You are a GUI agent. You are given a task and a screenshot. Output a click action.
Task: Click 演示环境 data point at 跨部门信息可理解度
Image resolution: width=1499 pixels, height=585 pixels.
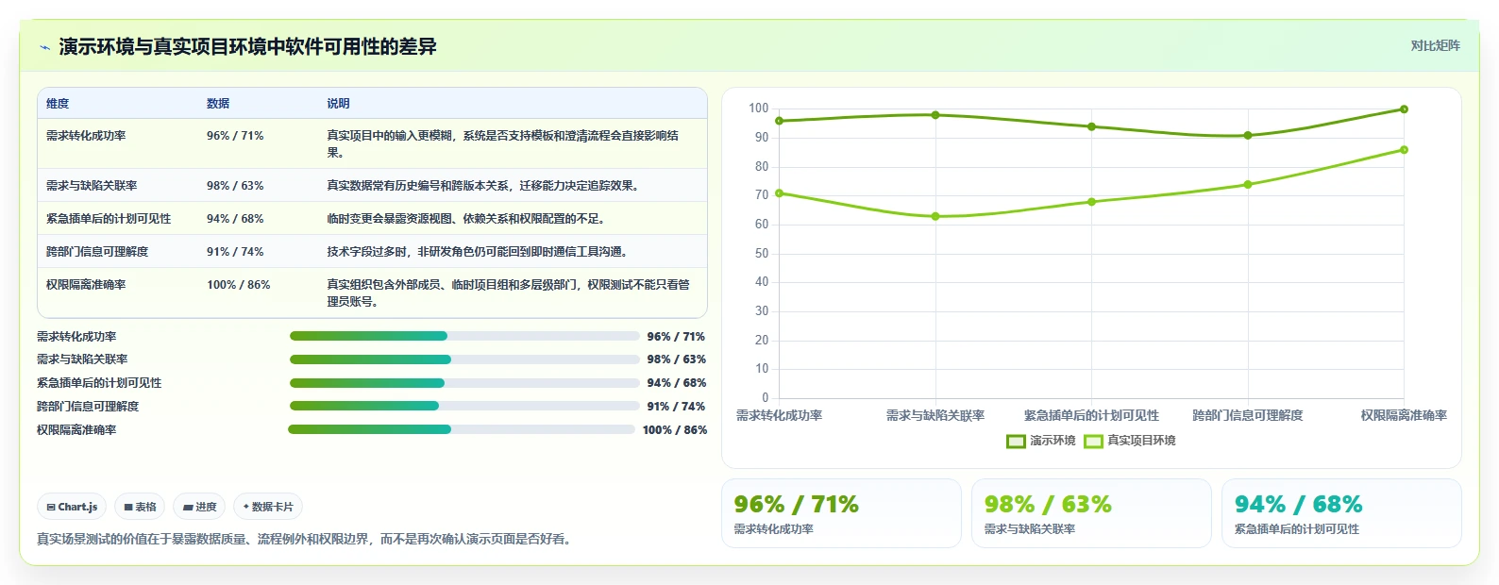[x=1248, y=135]
